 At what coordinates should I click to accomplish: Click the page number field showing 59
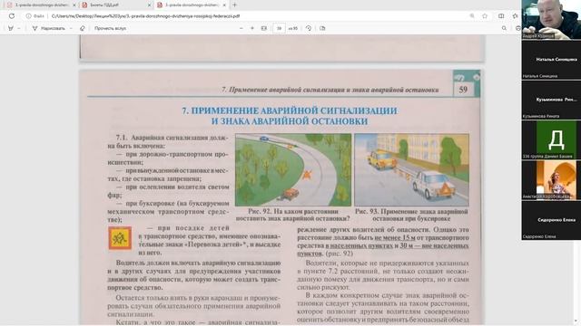tap(279, 28)
